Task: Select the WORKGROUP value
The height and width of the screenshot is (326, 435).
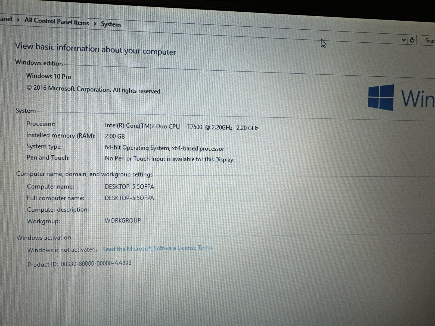Action: pos(123,220)
